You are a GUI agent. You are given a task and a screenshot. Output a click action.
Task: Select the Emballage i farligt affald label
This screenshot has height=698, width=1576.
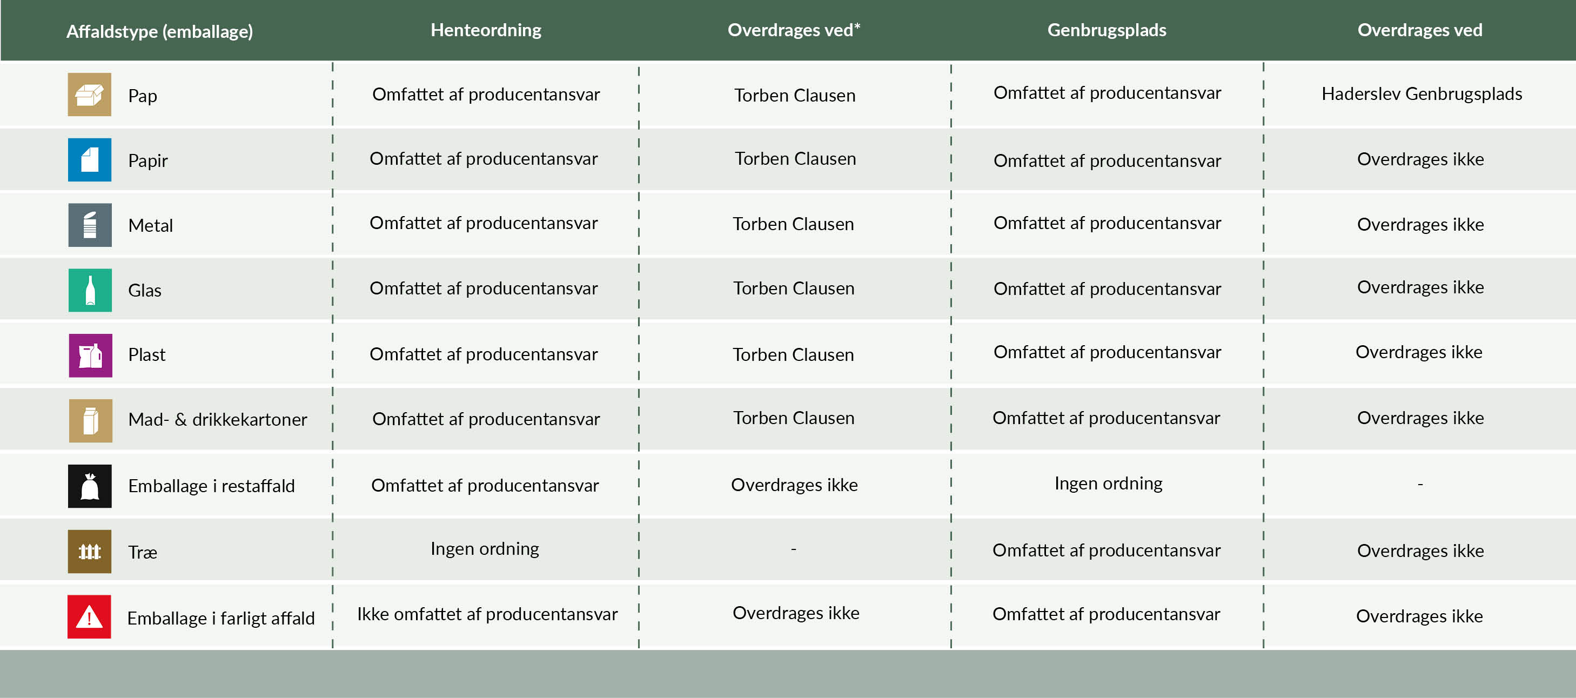pos(221,619)
